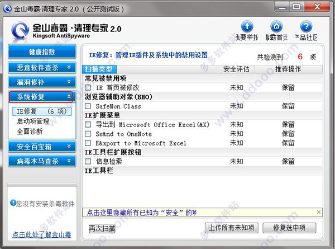Select the 浏览器辅助对象(BHO) group row
Viewport: 335px width, 249px height.
202,97
